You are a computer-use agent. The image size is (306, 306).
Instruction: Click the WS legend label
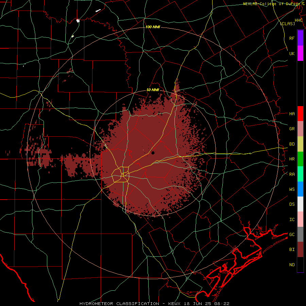pos(292,189)
